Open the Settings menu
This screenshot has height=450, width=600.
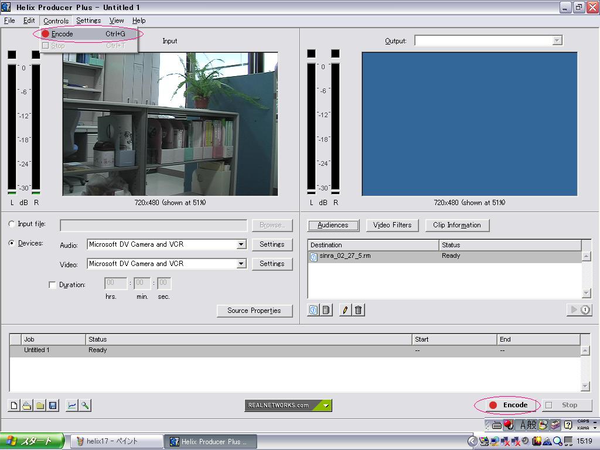(x=88, y=21)
